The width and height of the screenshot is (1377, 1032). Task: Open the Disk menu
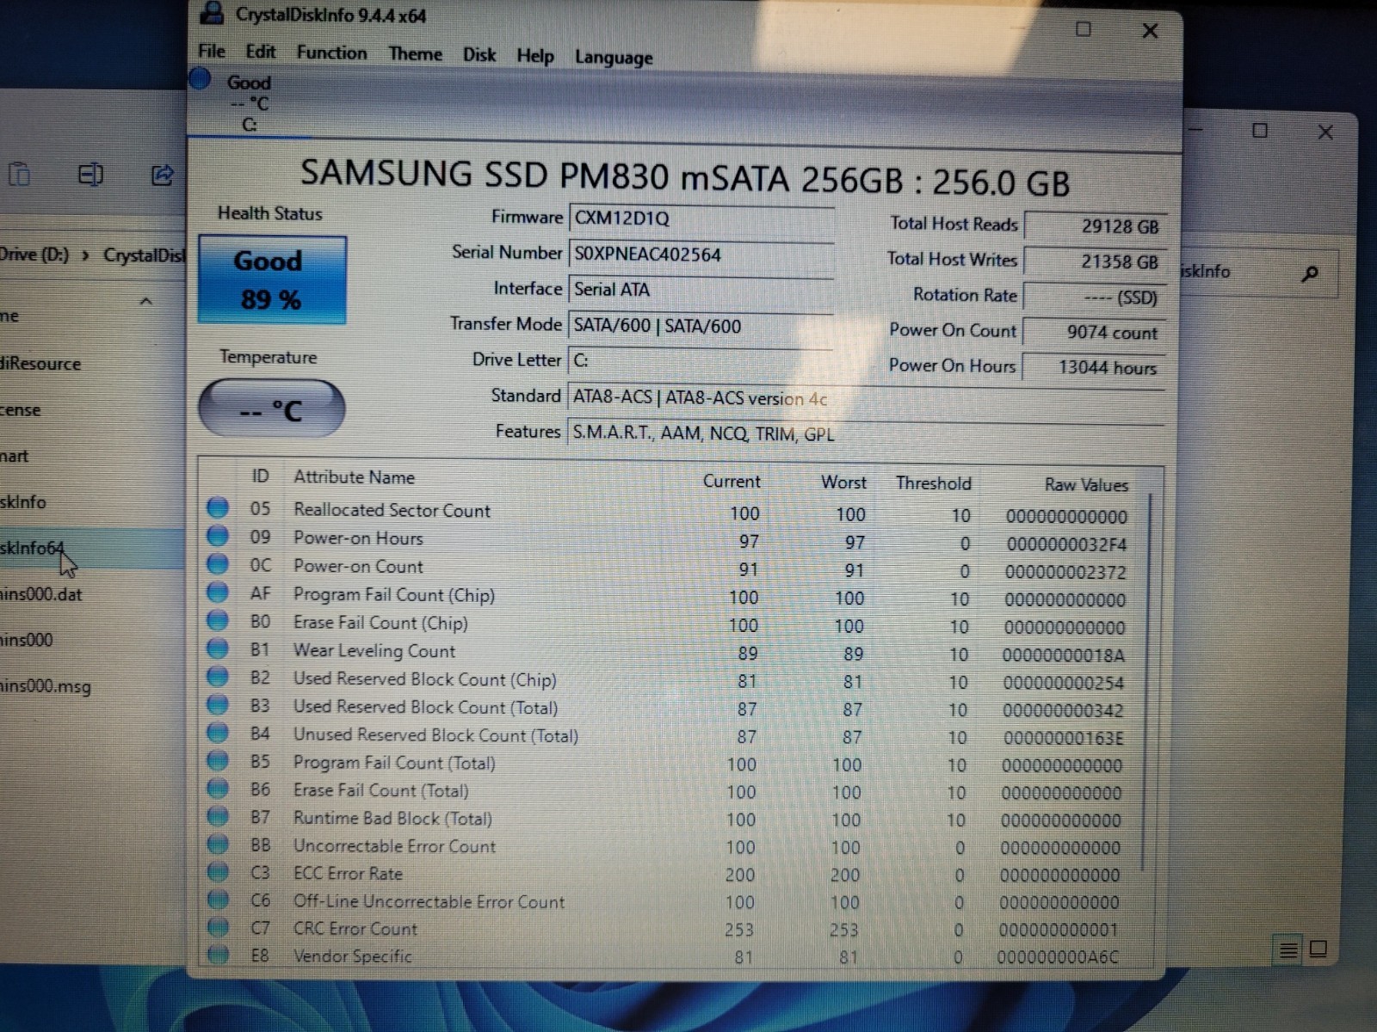coord(479,54)
